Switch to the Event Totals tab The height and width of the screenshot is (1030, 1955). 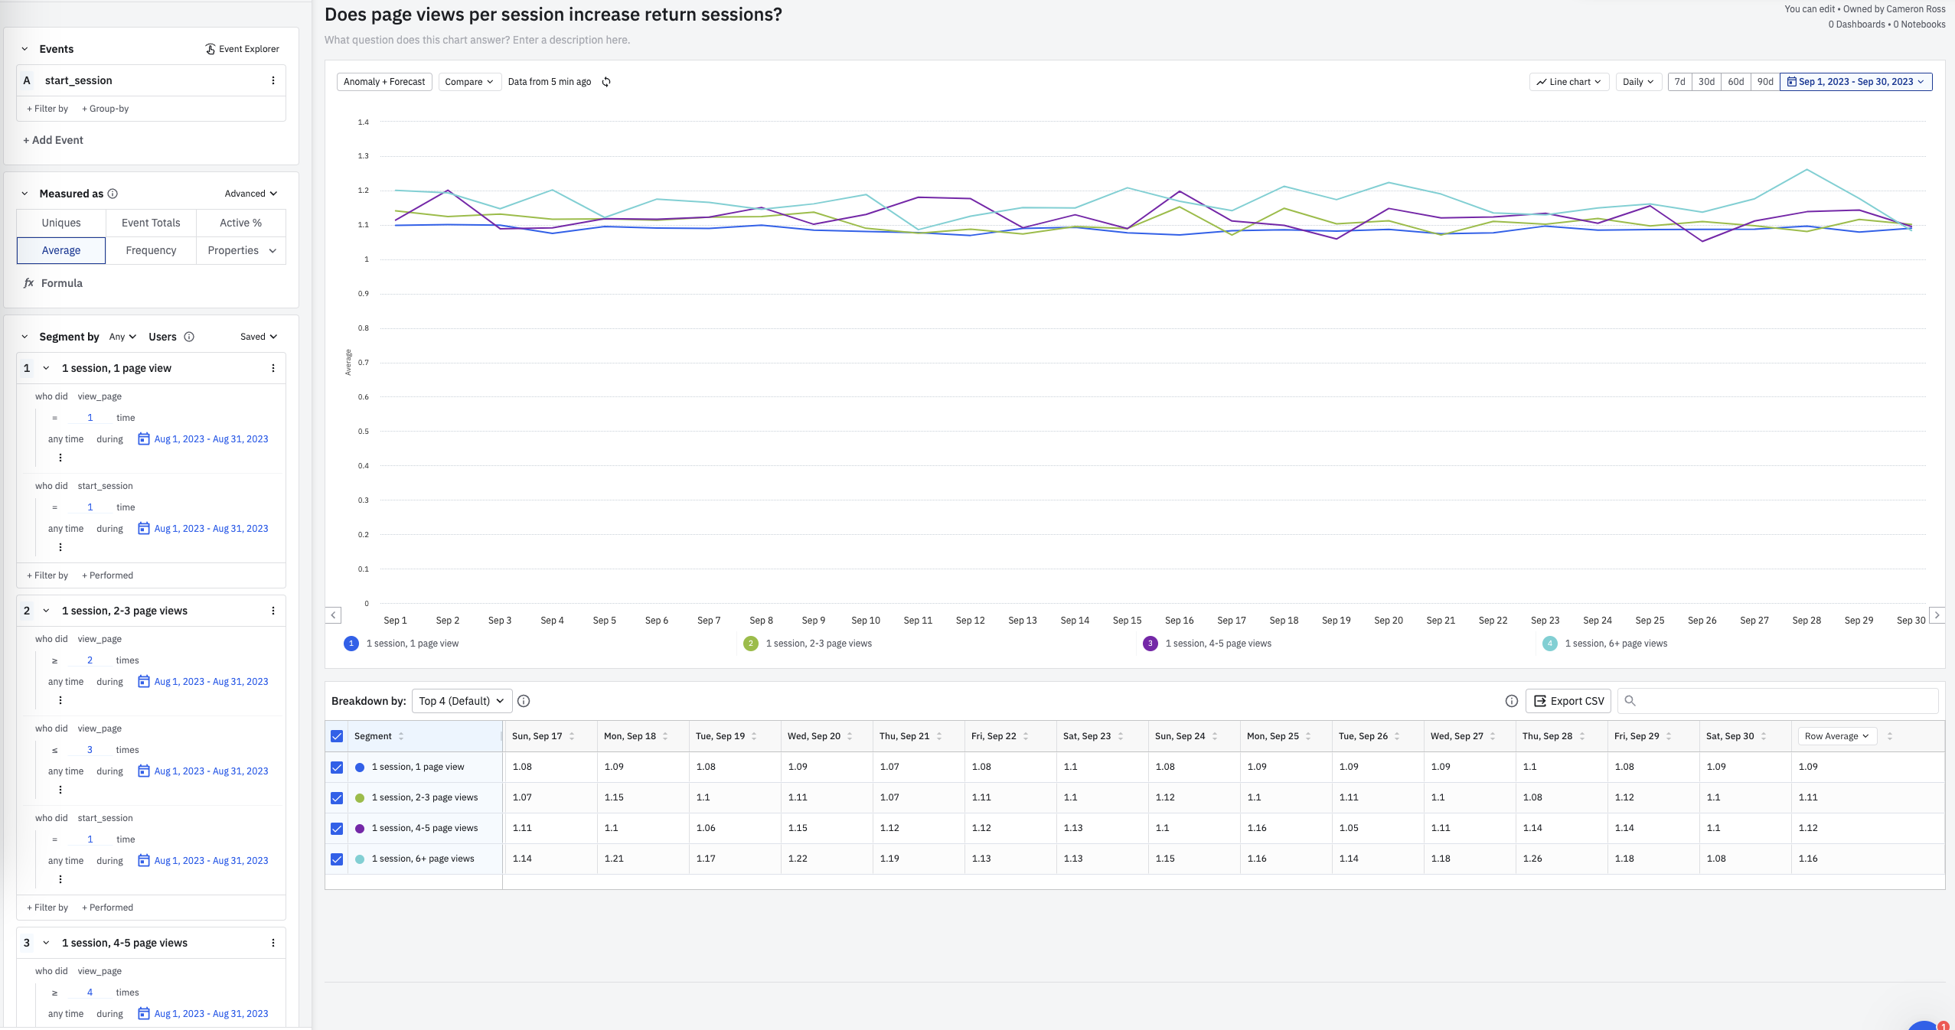[151, 223]
